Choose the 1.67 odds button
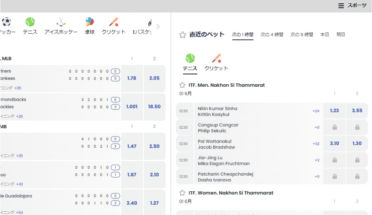Image resolution: width=372 pixels, height=215 pixels. 132,175
